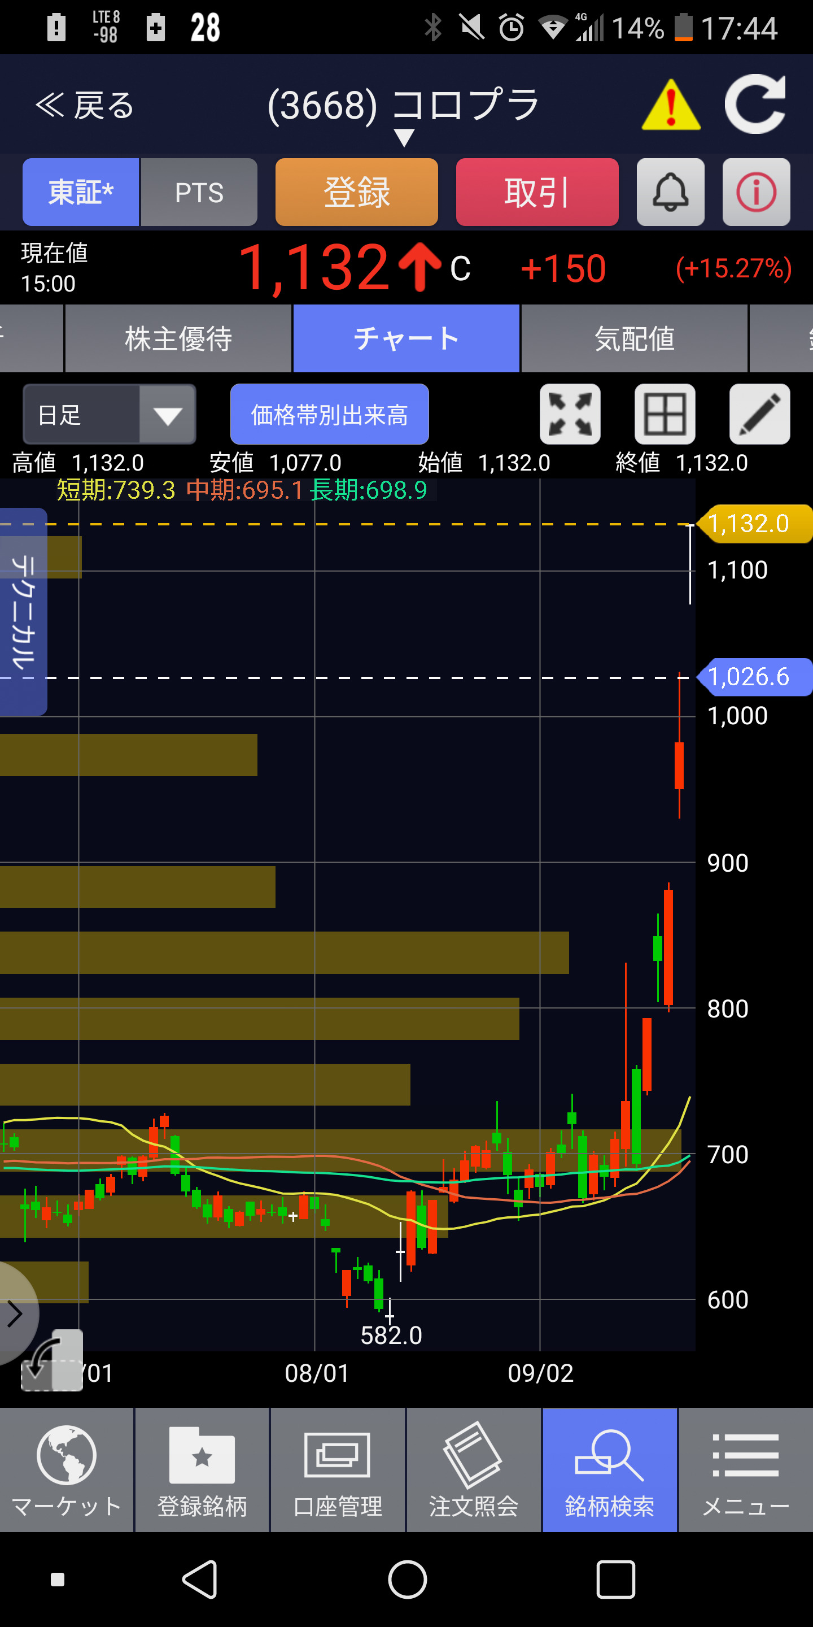
Task: Open the pencil drawing tool
Action: pyautogui.click(x=759, y=414)
